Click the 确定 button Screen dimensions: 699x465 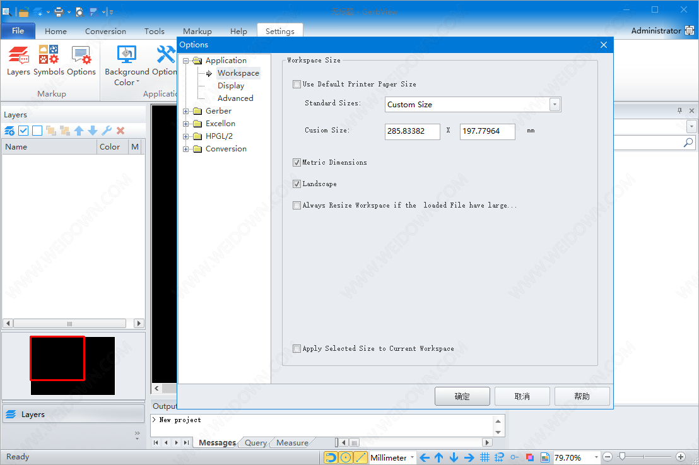[462, 396]
